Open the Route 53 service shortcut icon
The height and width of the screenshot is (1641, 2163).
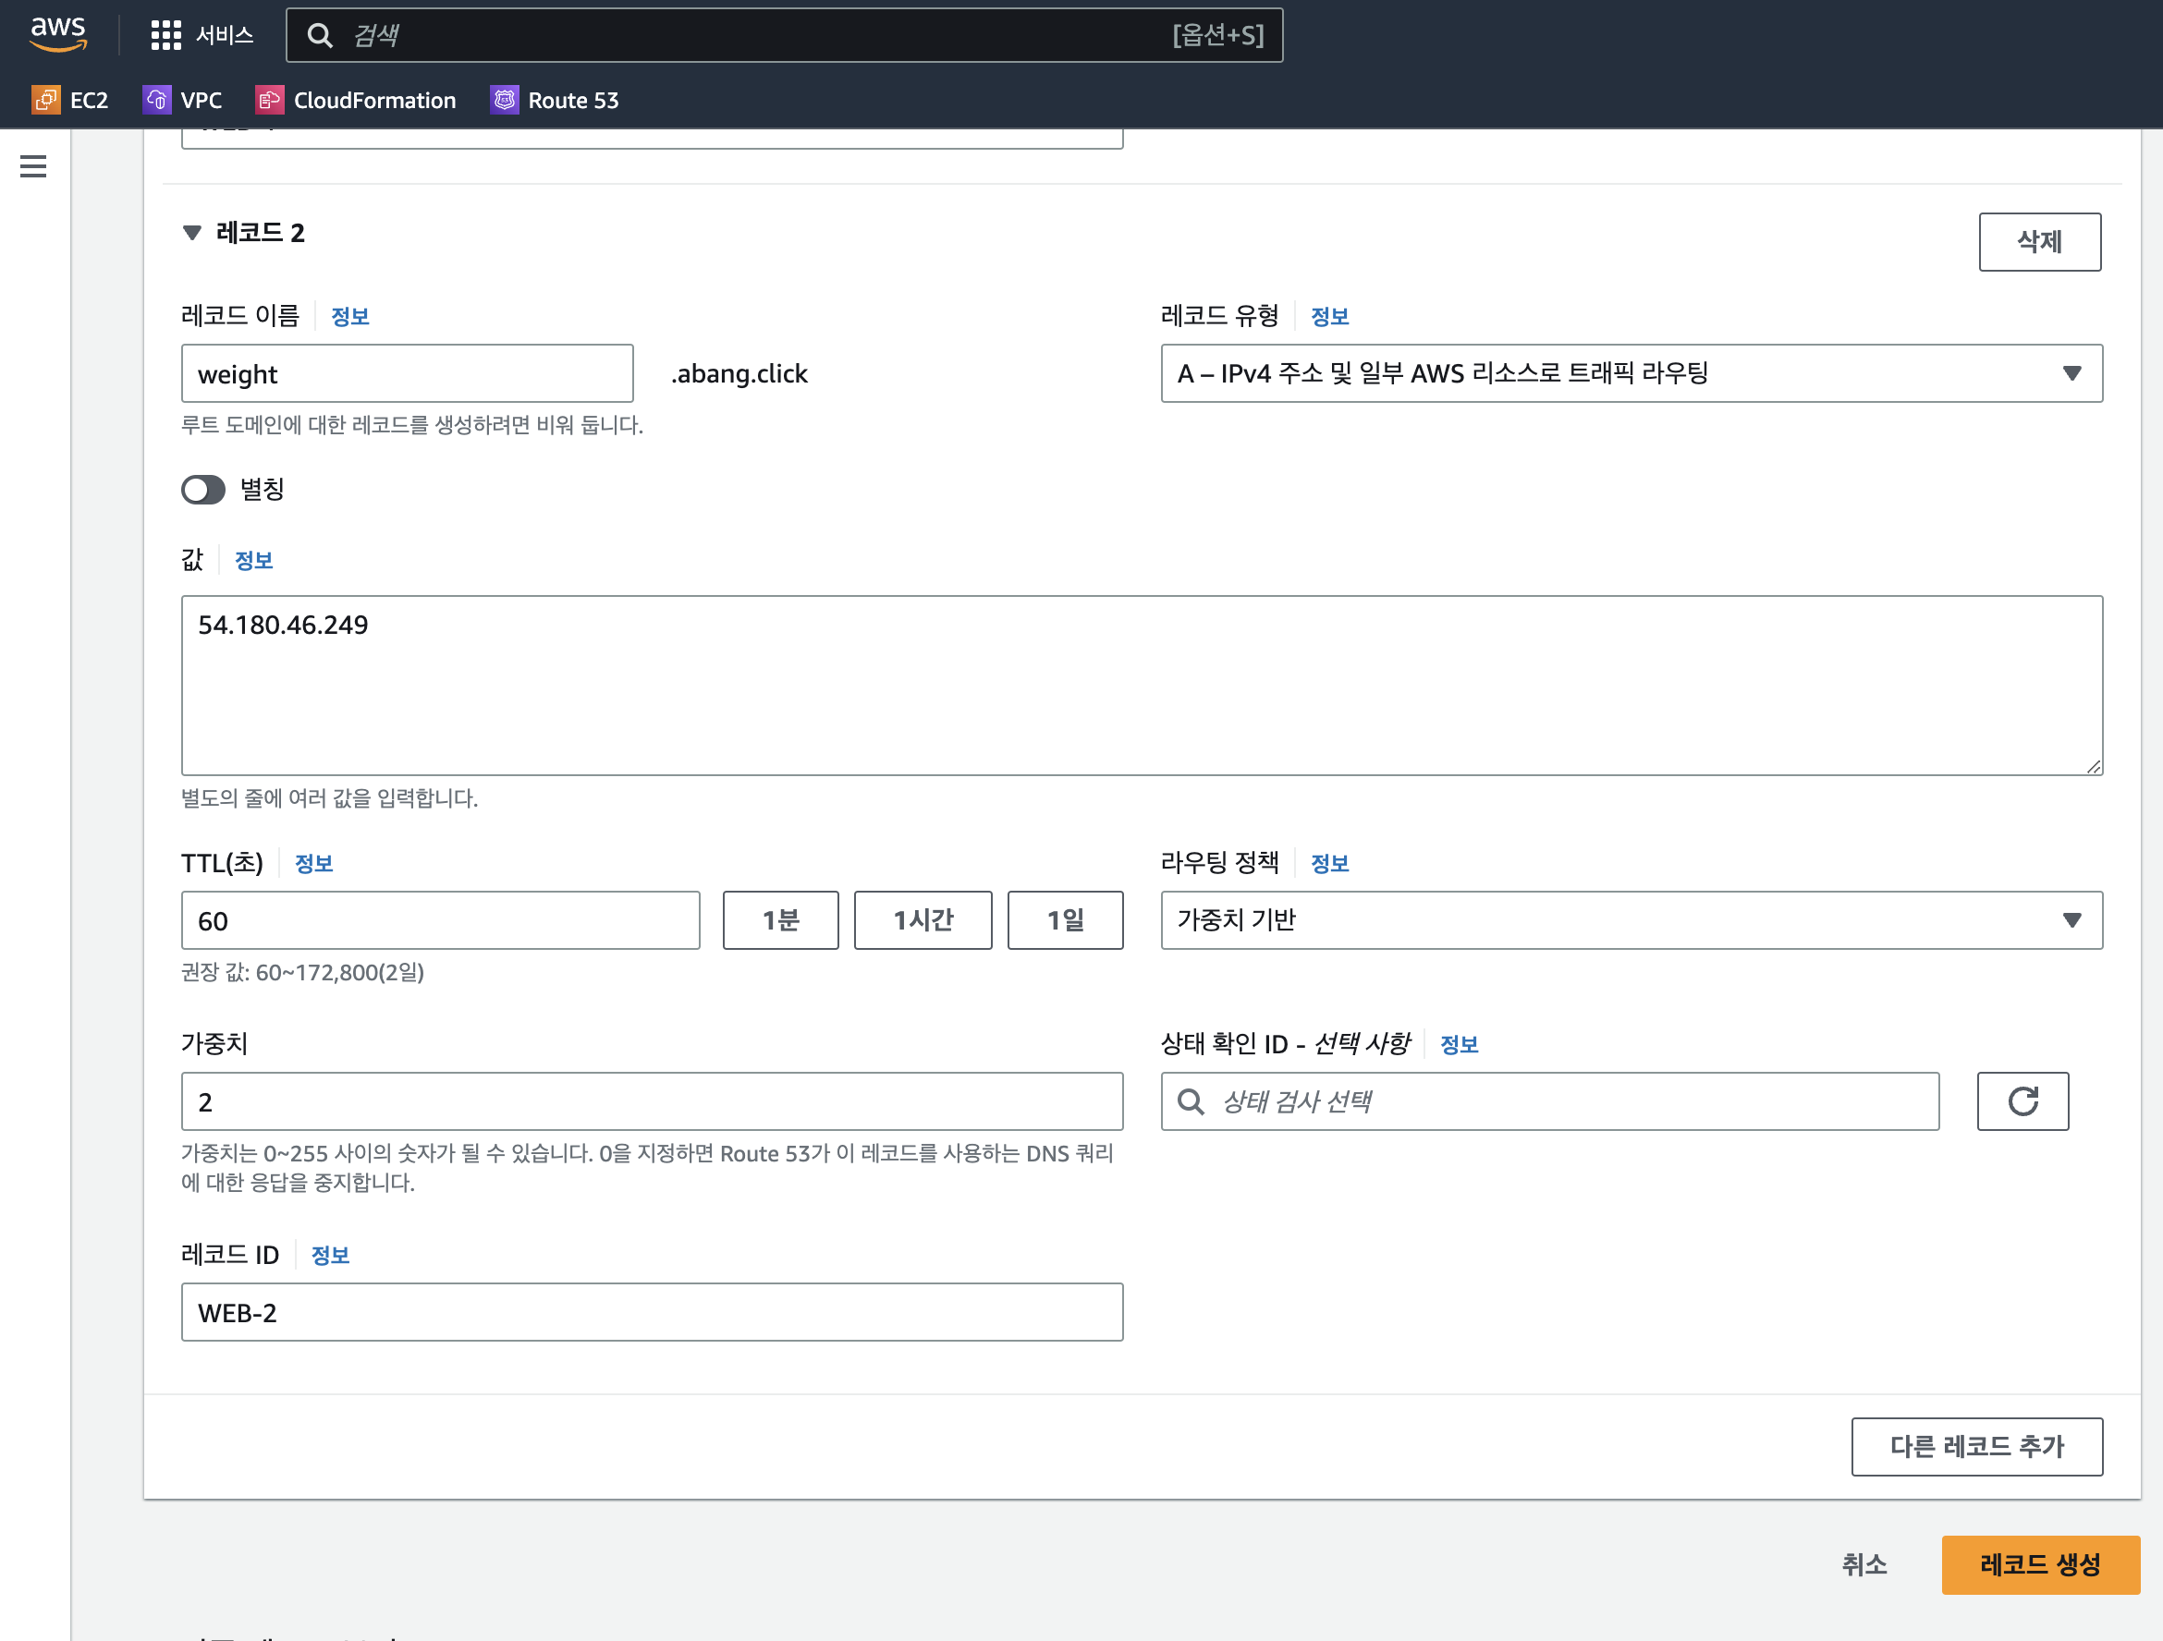pos(505,100)
